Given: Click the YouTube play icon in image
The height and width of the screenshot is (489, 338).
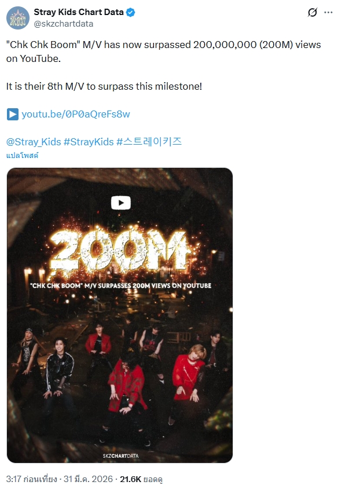Looking at the screenshot, I should tap(120, 203).
